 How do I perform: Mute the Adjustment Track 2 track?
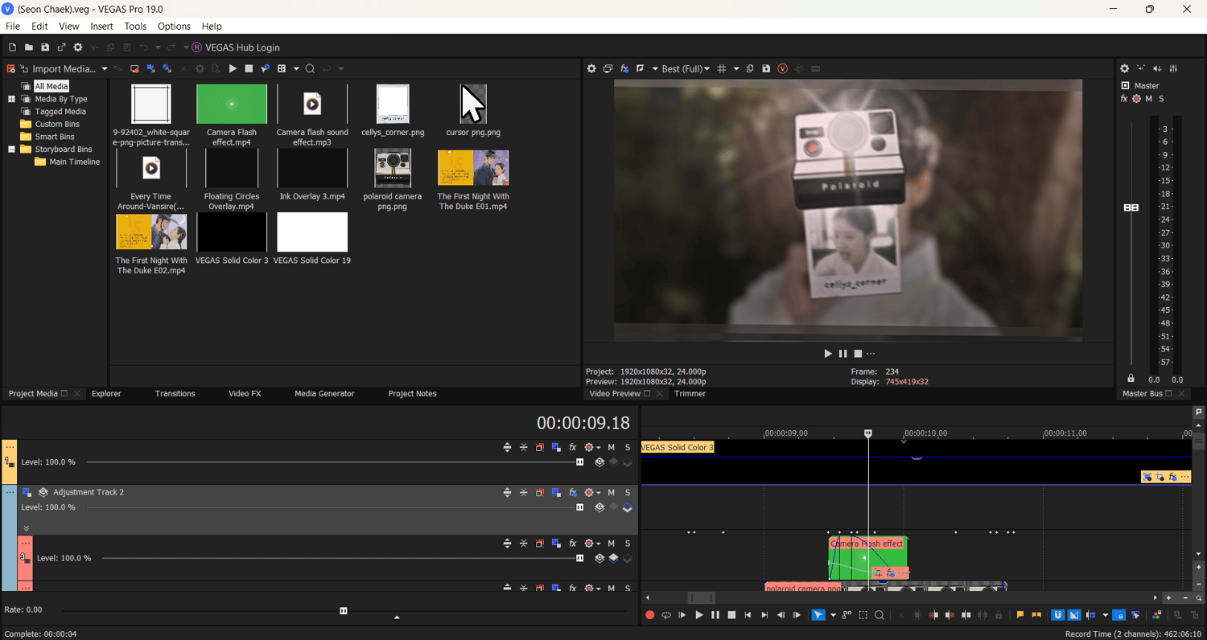[611, 493]
